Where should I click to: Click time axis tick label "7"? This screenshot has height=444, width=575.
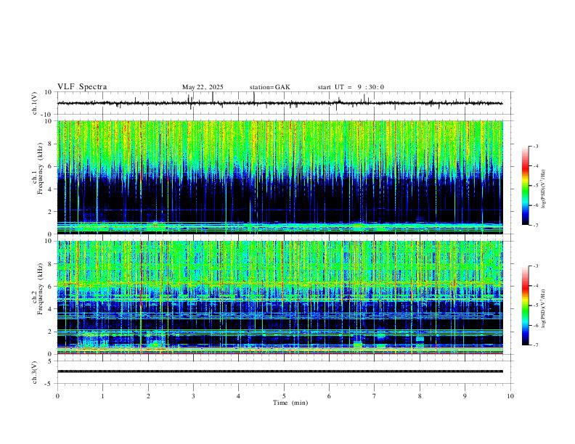tap(375, 396)
